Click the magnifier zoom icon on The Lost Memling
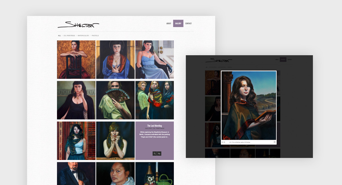Image resolution: width=342 pixels, height=185 pixels. coord(155,154)
